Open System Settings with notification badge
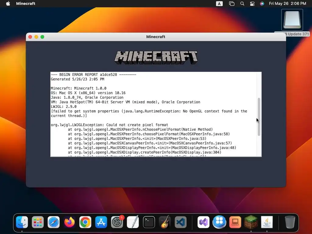 (x=117, y=222)
